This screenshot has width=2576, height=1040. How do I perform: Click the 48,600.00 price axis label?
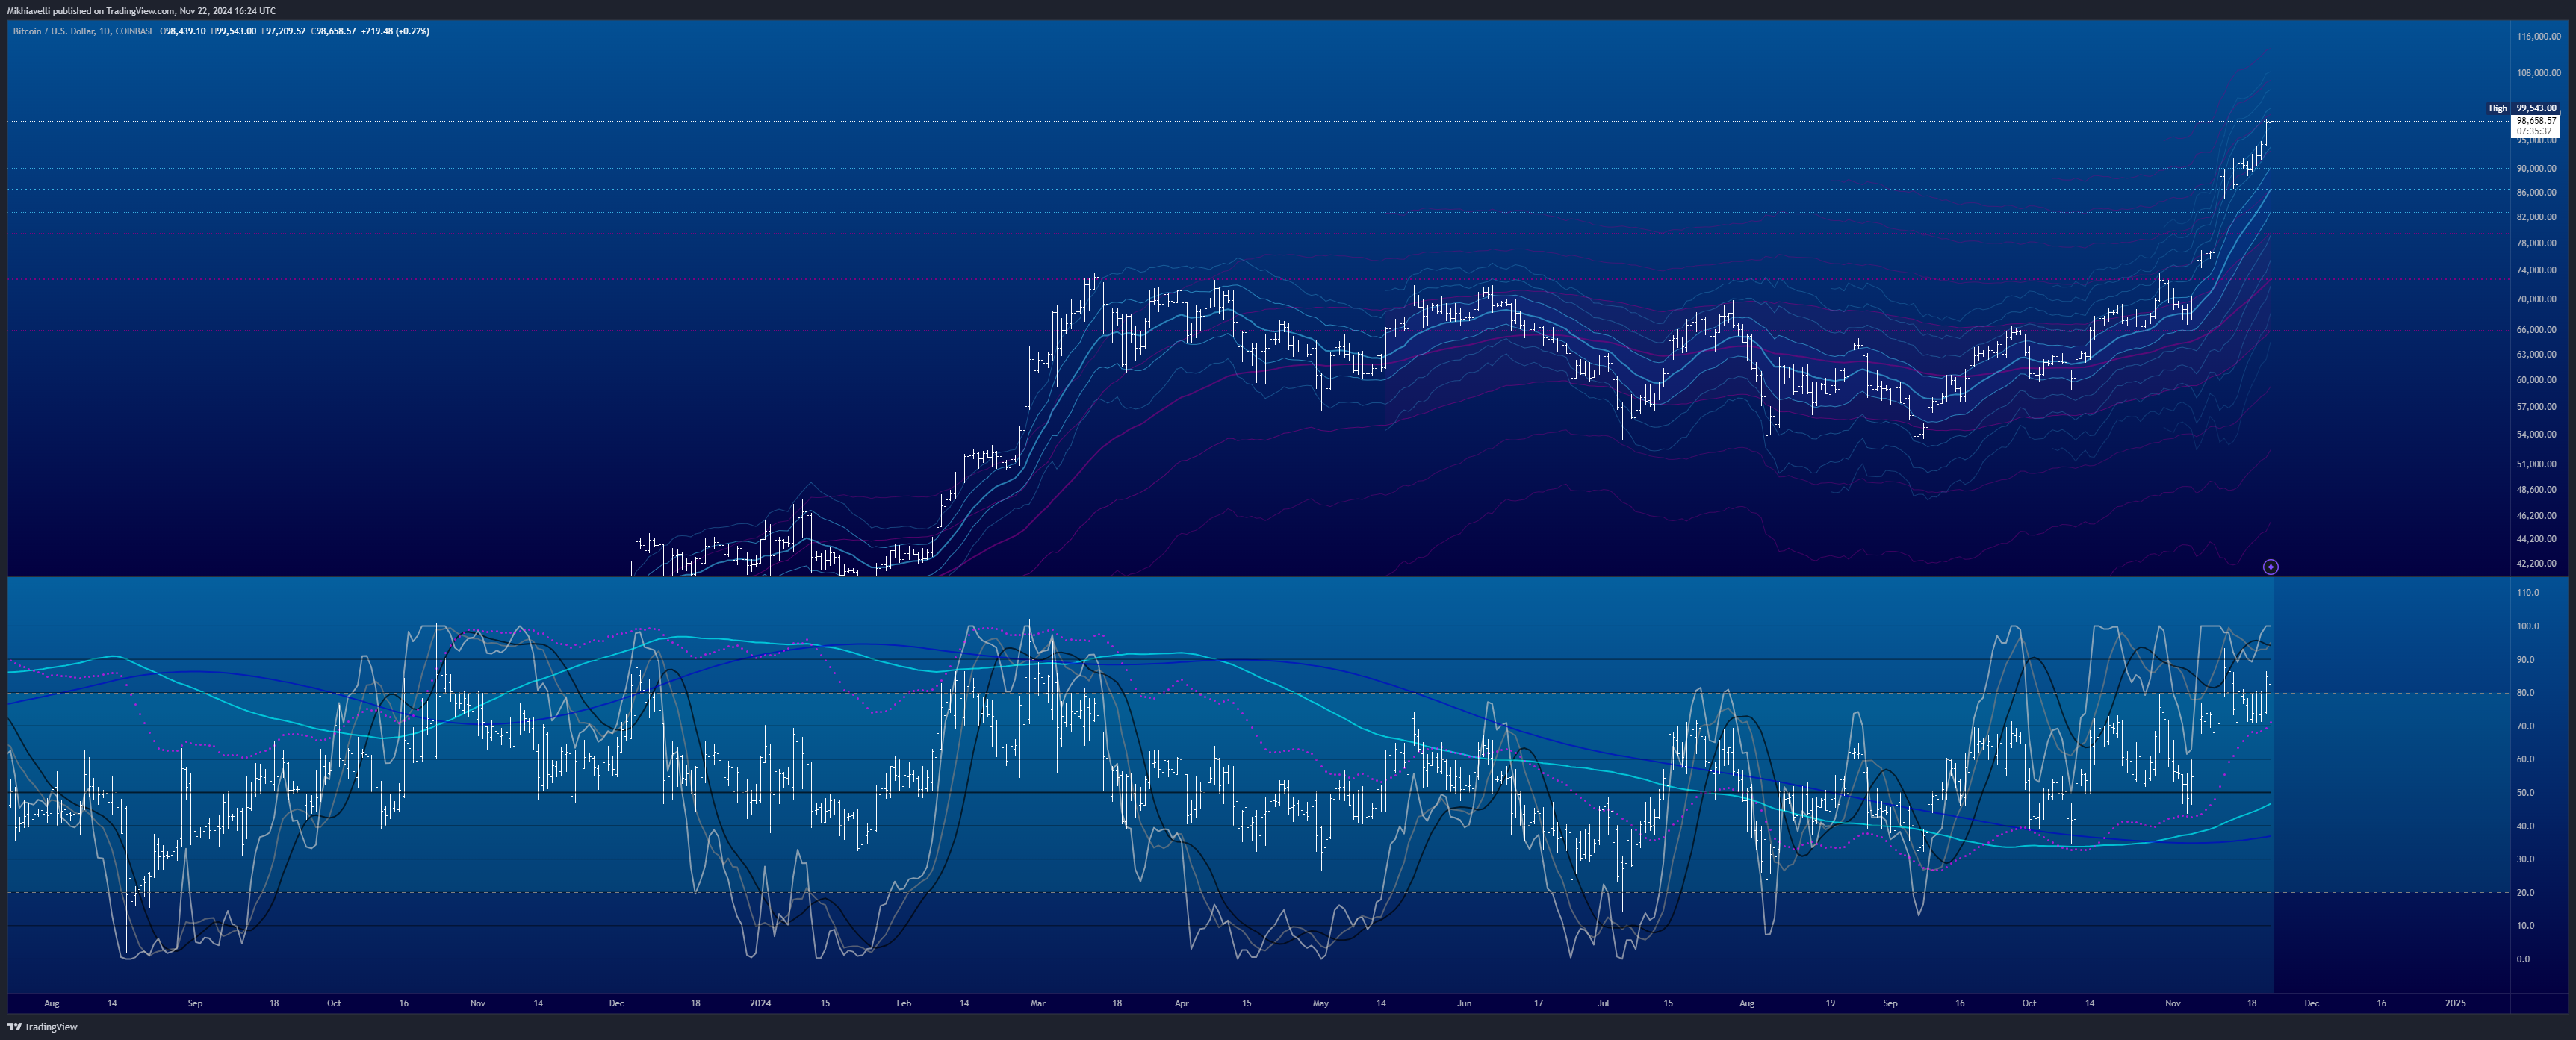[2536, 489]
